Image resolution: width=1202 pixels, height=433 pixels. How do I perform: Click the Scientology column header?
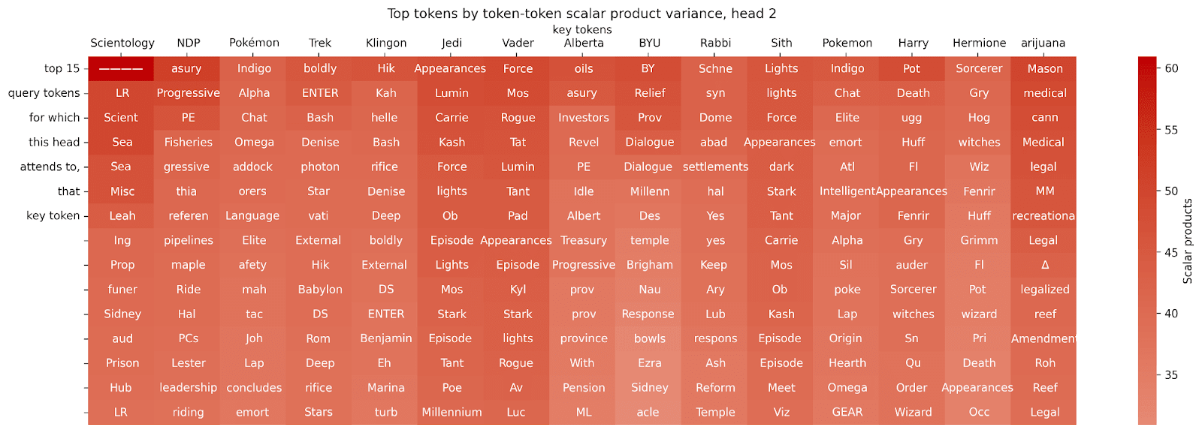(x=122, y=43)
